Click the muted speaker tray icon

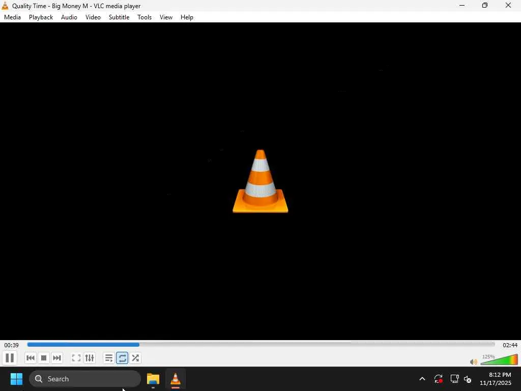[x=468, y=379]
